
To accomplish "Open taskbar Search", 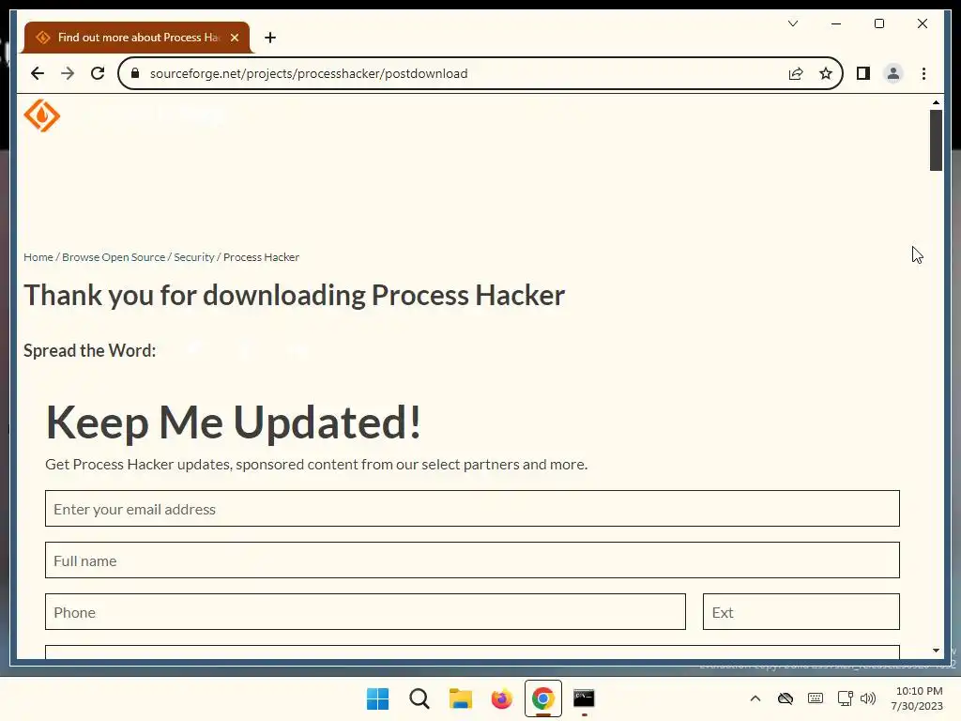I will (x=419, y=698).
